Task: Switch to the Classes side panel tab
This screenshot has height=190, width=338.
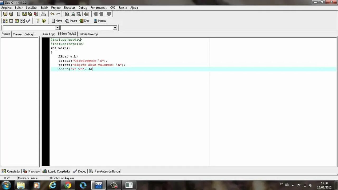Action: 17,34
